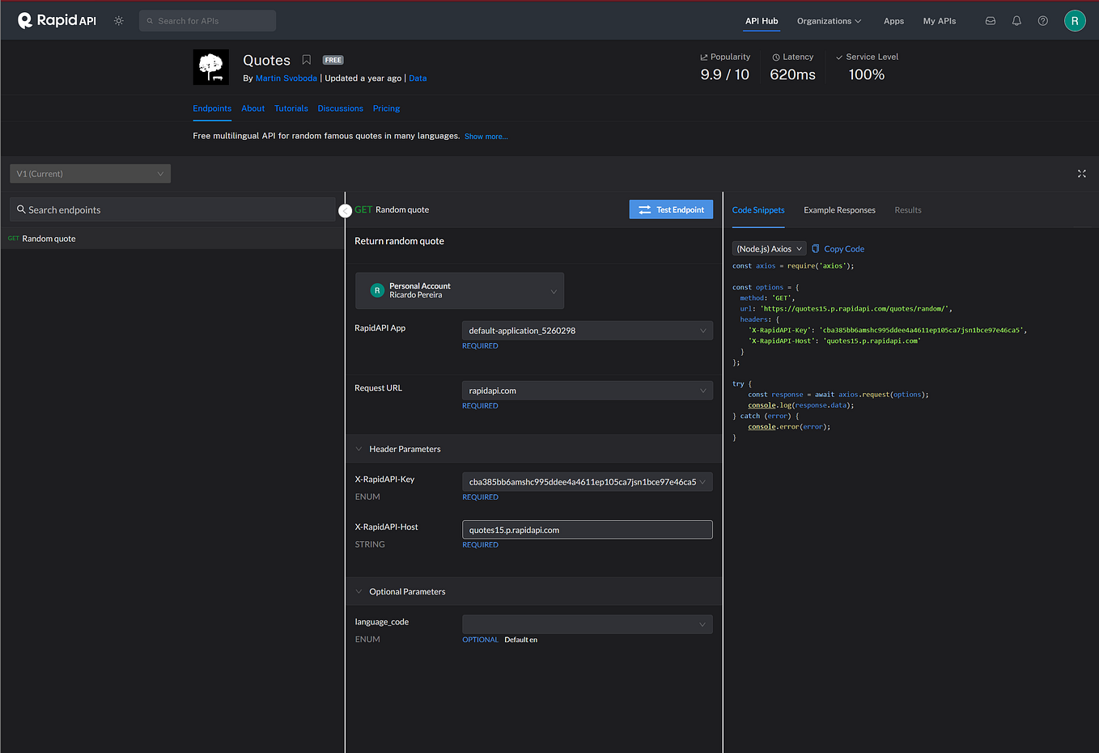Switch to the Example Responses tab
Image resolution: width=1099 pixels, height=753 pixels.
[x=839, y=209]
